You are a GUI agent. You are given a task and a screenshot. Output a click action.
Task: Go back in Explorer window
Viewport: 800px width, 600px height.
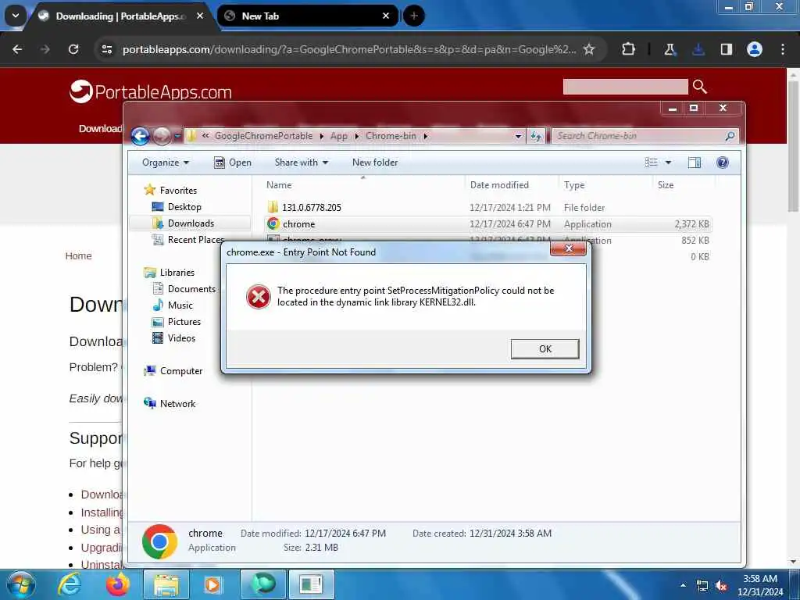(140, 136)
